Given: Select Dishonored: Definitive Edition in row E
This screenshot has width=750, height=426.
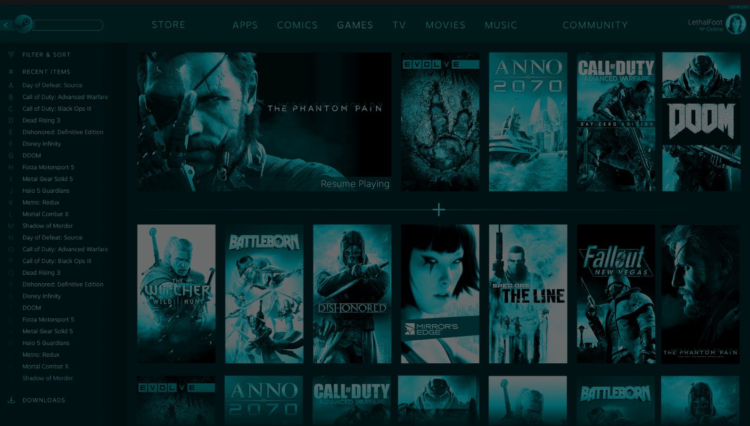Looking at the screenshot, I should tap(63, 132).
